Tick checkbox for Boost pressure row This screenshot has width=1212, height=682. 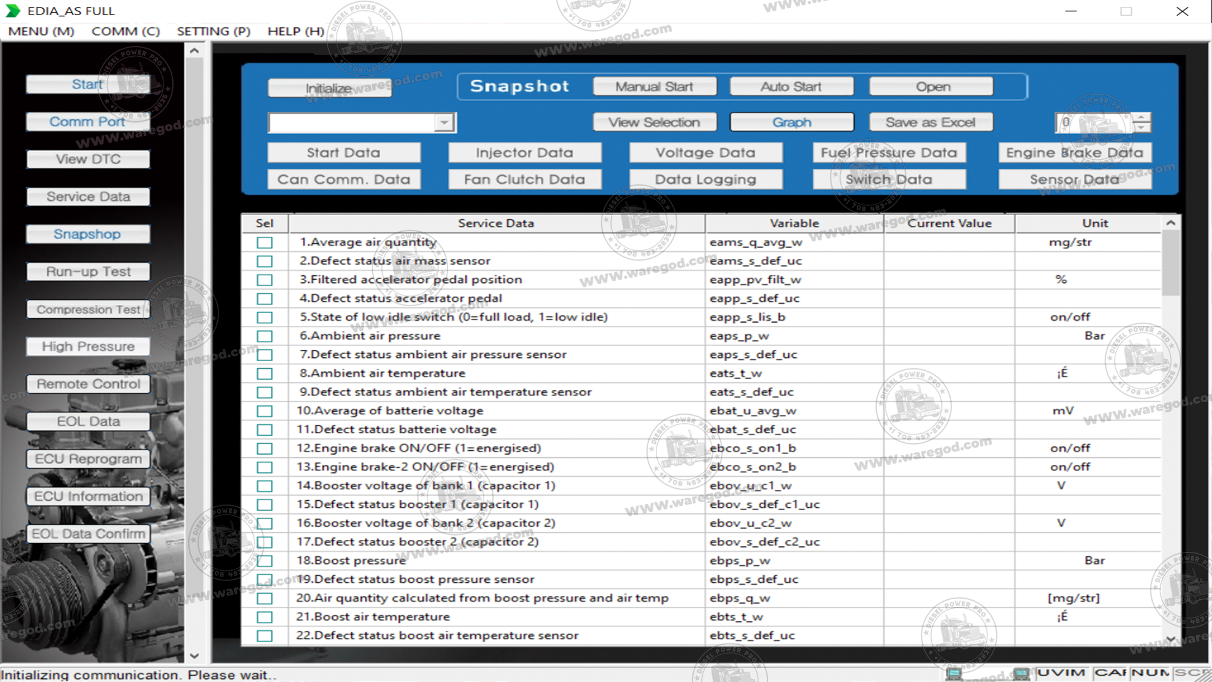pos(264,561)
